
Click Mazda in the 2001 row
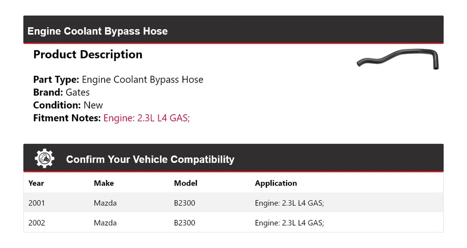(105, 203)
